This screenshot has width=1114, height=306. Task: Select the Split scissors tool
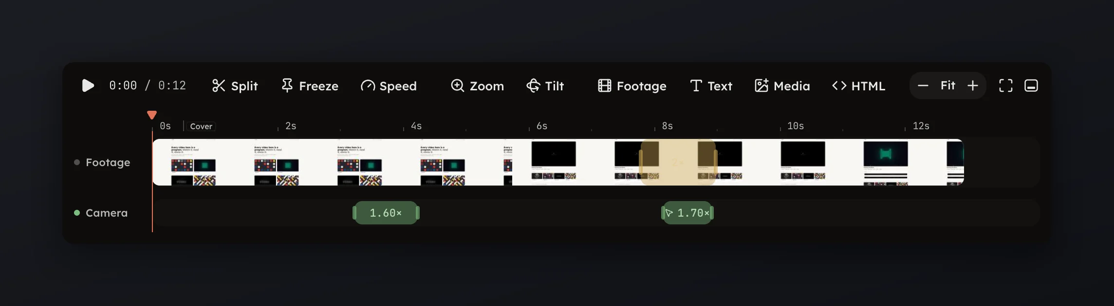(235, 85)
